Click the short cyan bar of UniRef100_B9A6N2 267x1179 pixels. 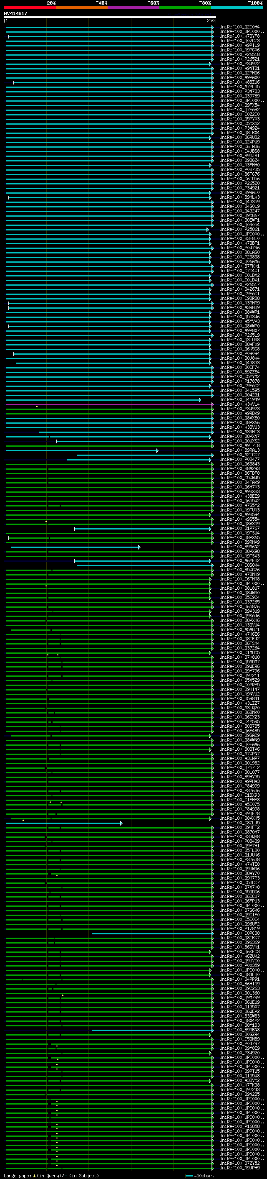pyautogui.click(x=76, y=547)
